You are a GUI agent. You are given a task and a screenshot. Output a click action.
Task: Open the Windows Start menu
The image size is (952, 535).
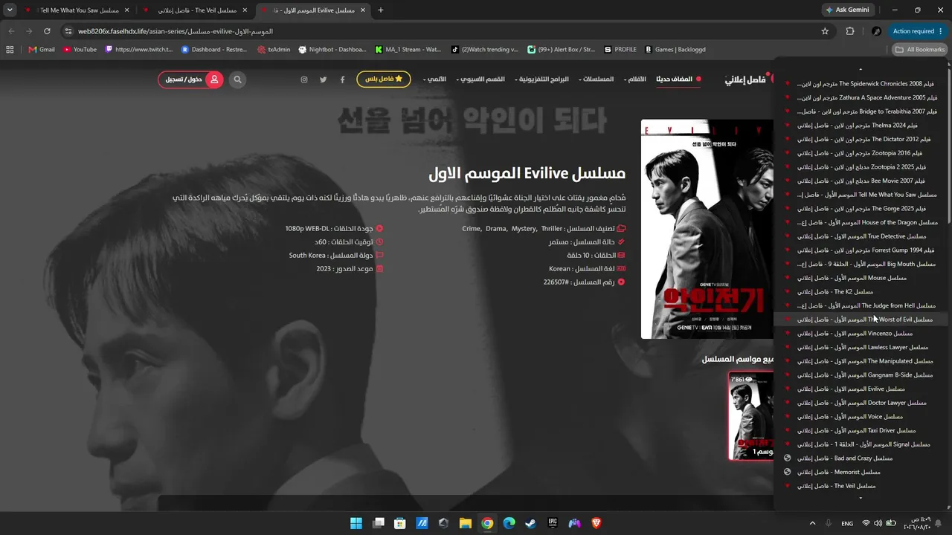[x=356, y=523]
